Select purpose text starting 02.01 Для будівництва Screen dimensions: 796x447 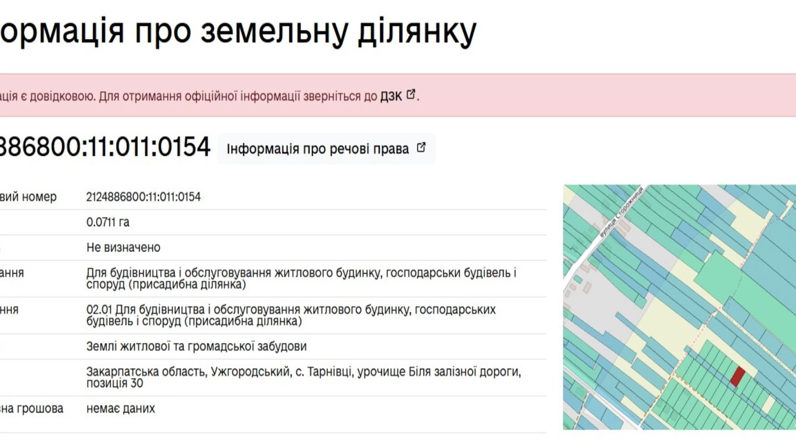pyautogui.click(x=291, y=315)
